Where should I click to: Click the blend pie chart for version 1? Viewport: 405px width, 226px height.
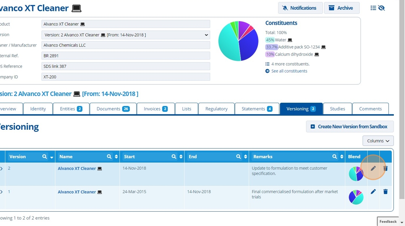point(356,197)
